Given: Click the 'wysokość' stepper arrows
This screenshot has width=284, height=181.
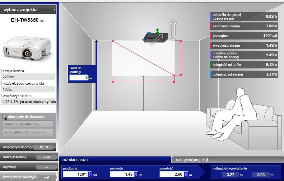Looking at the screenshot, I should pyautogui.click(x=136, y=174).
